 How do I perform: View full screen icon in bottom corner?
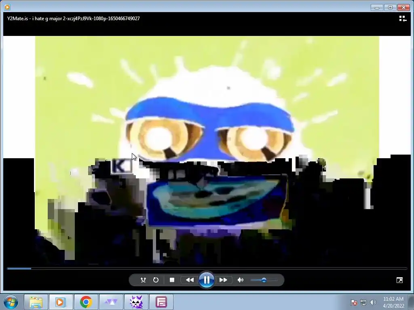click(x=400, y=280)
